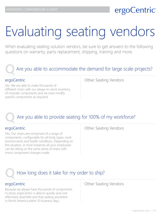
Task: Click ergoCentric label under the shipping question
Action: 15,184
